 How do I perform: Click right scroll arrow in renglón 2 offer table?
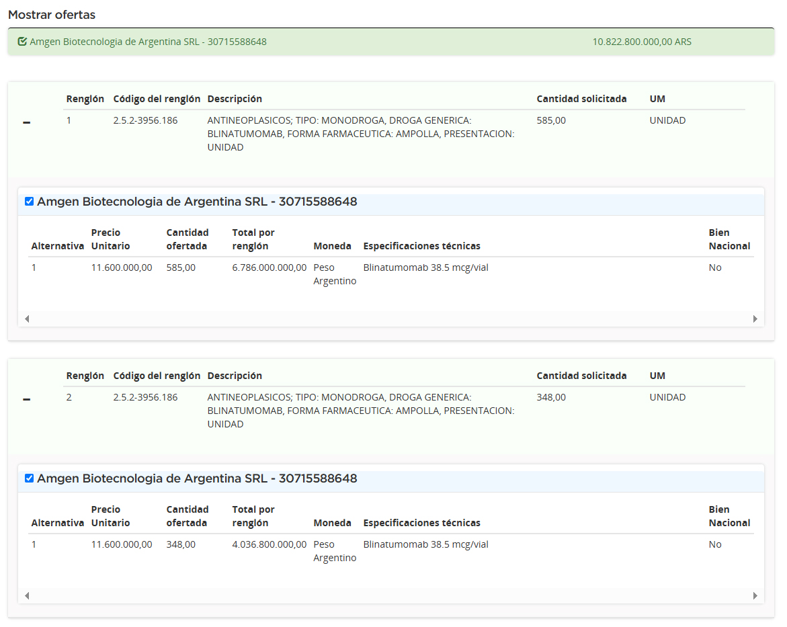(x=755, y=595)
